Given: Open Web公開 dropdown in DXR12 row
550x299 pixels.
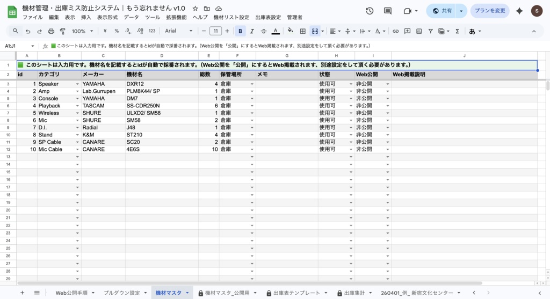Looking at the screenshot, I should pos(388,84).
